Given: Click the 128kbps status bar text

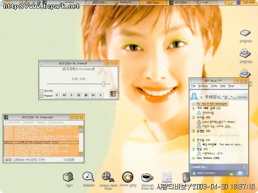Looking at the screenshot, I should point(24,160).
